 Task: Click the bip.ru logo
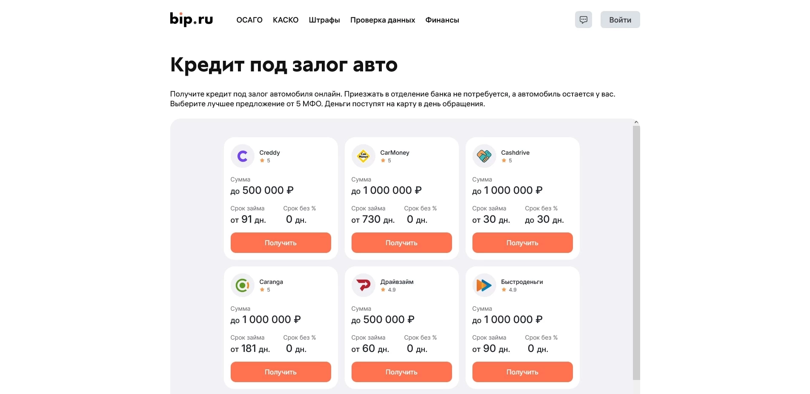tap(191, 20)
